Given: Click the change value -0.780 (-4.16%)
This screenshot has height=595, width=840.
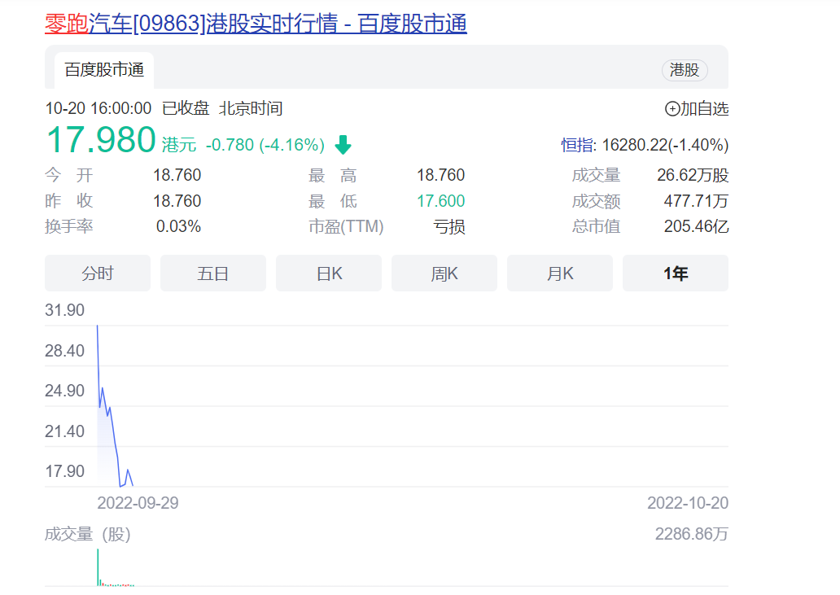Looking at the screenshot, I should pyautogui.click(x=265, y=145).
